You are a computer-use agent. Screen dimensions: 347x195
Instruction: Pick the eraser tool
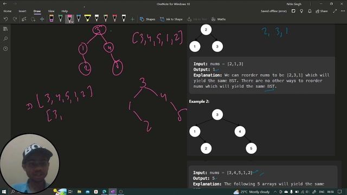(52, 18)
